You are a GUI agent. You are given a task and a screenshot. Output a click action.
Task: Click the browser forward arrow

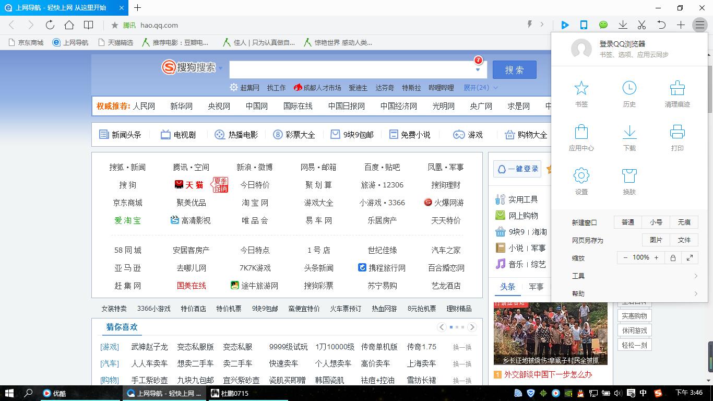(31, 25)
